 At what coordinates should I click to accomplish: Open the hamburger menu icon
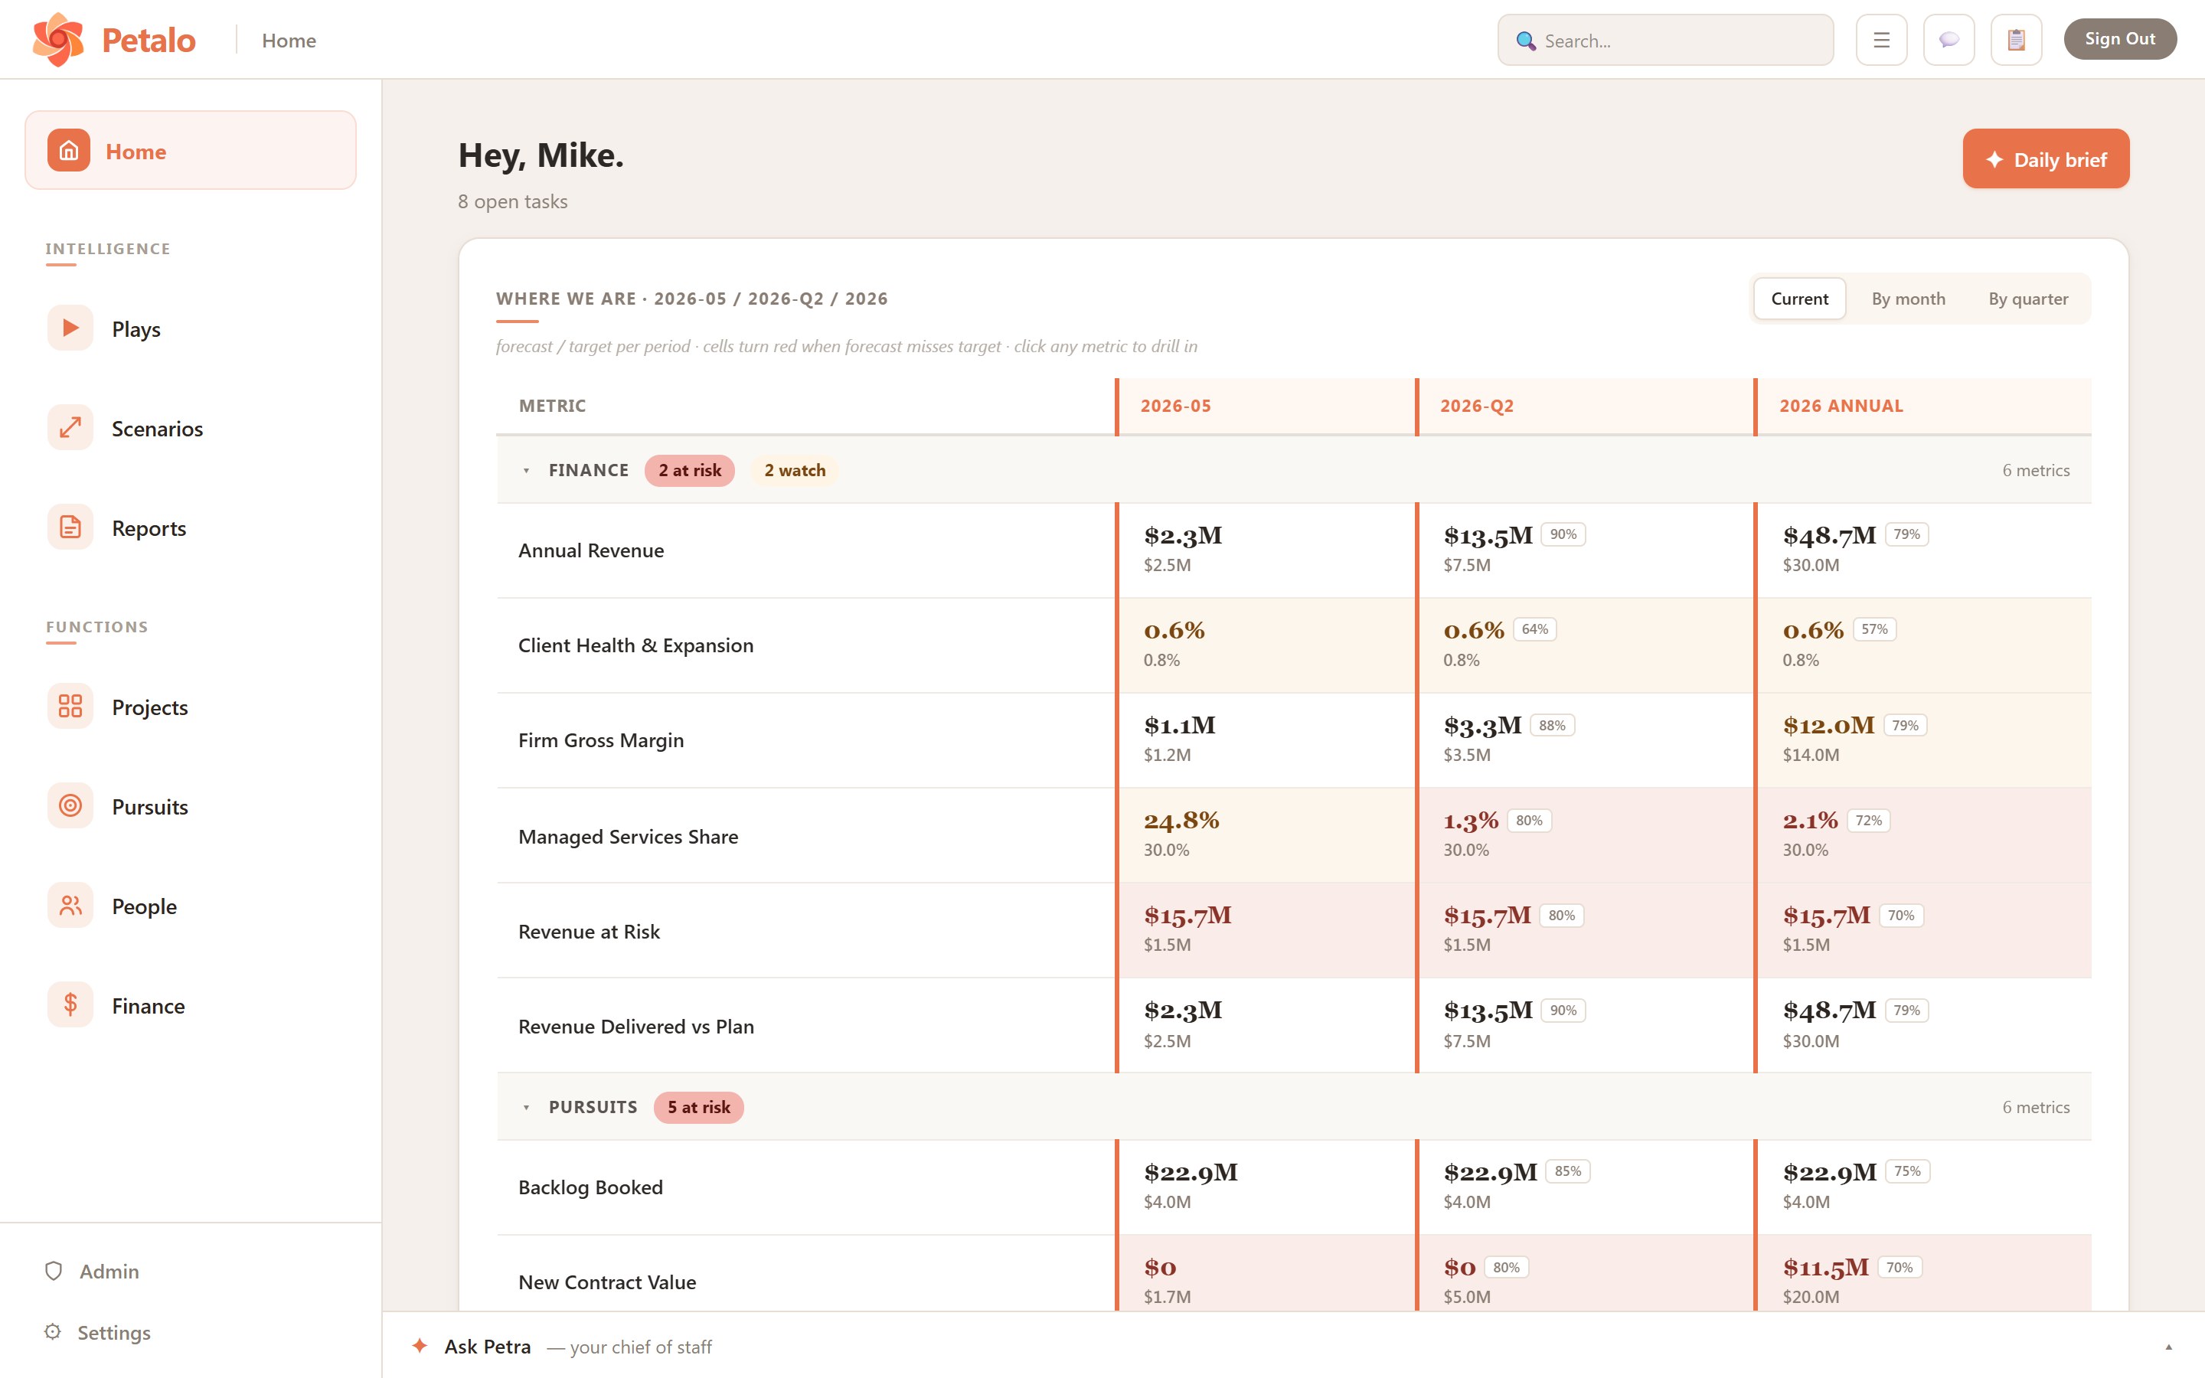pos(1882,40)
